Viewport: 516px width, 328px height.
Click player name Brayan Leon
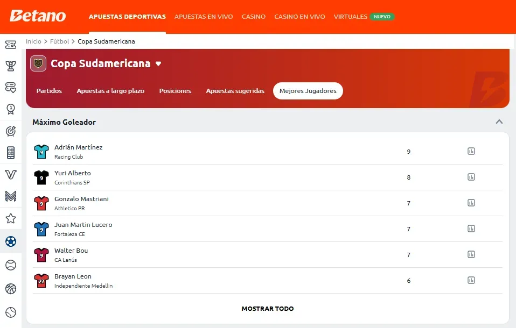[73, 276]
